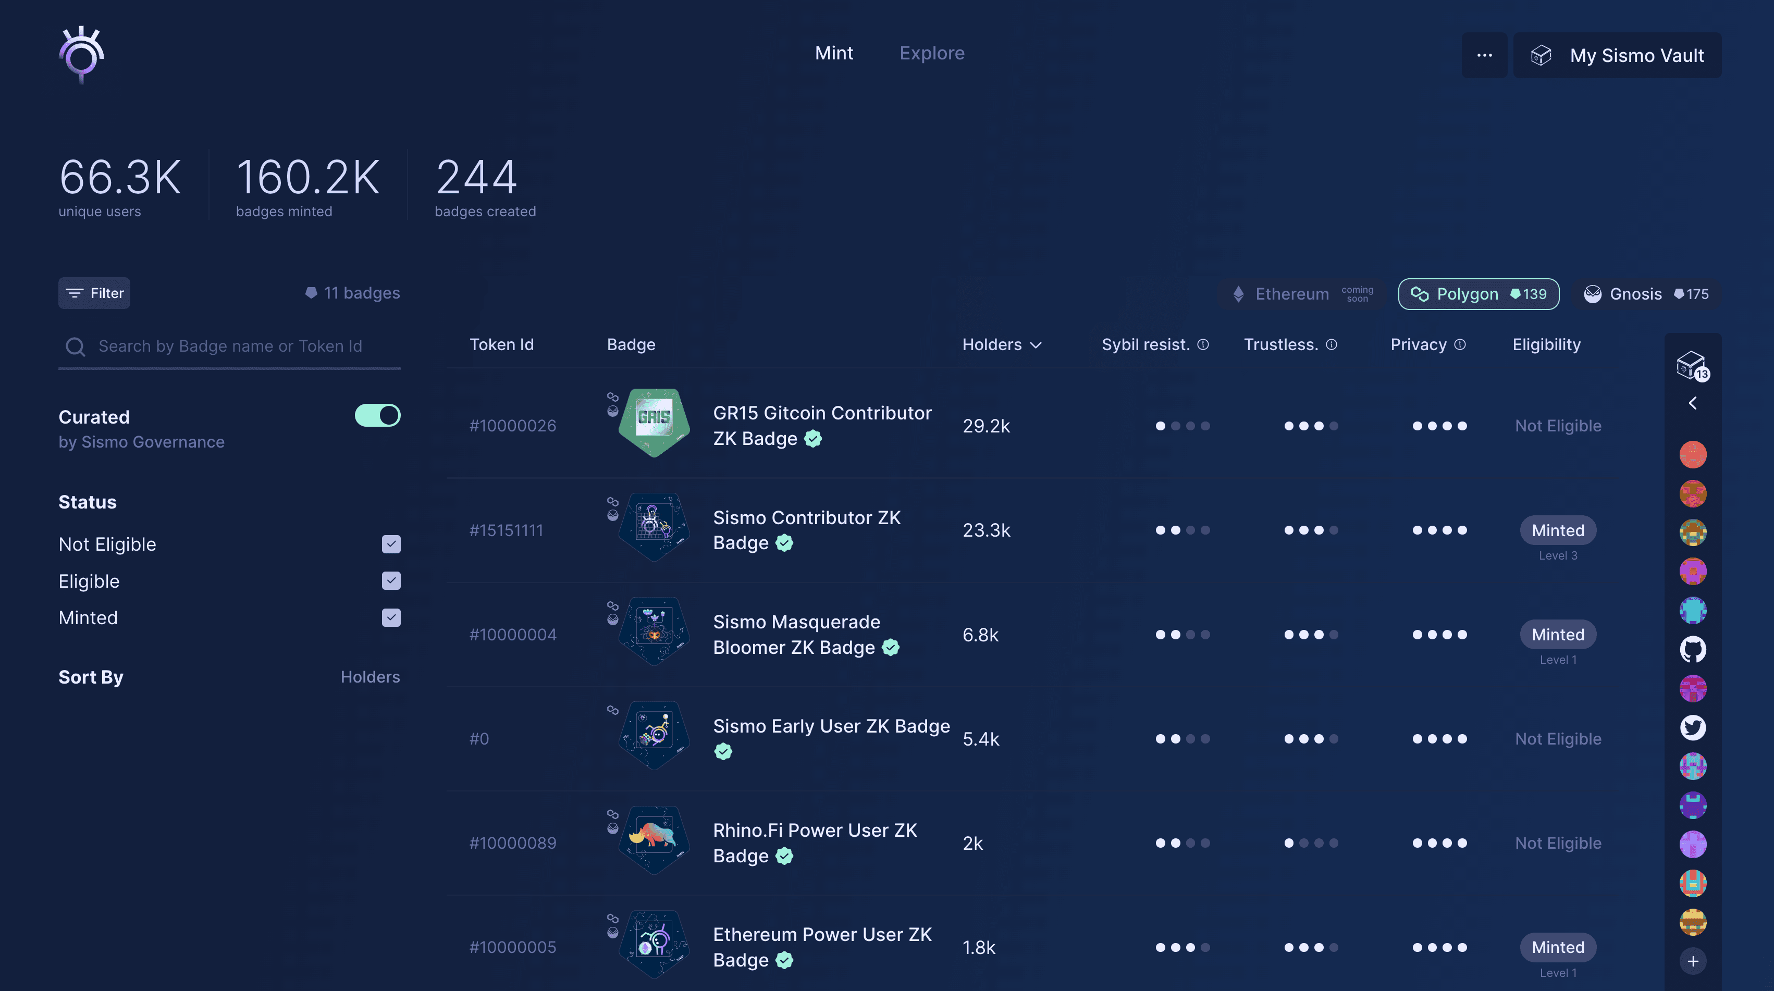
Task: Toggle the Curated by Sismo Governance switch
Action: (x=377, y=415)
